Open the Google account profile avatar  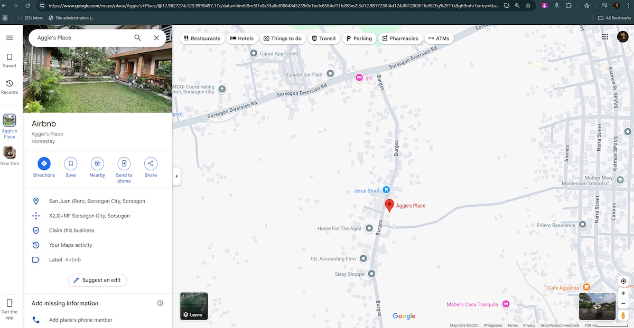[x=623, y=37]
